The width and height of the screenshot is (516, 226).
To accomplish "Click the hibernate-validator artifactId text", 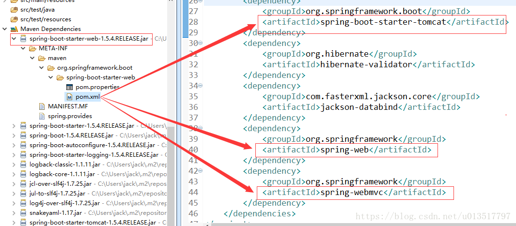I will (x=366, y=64).
